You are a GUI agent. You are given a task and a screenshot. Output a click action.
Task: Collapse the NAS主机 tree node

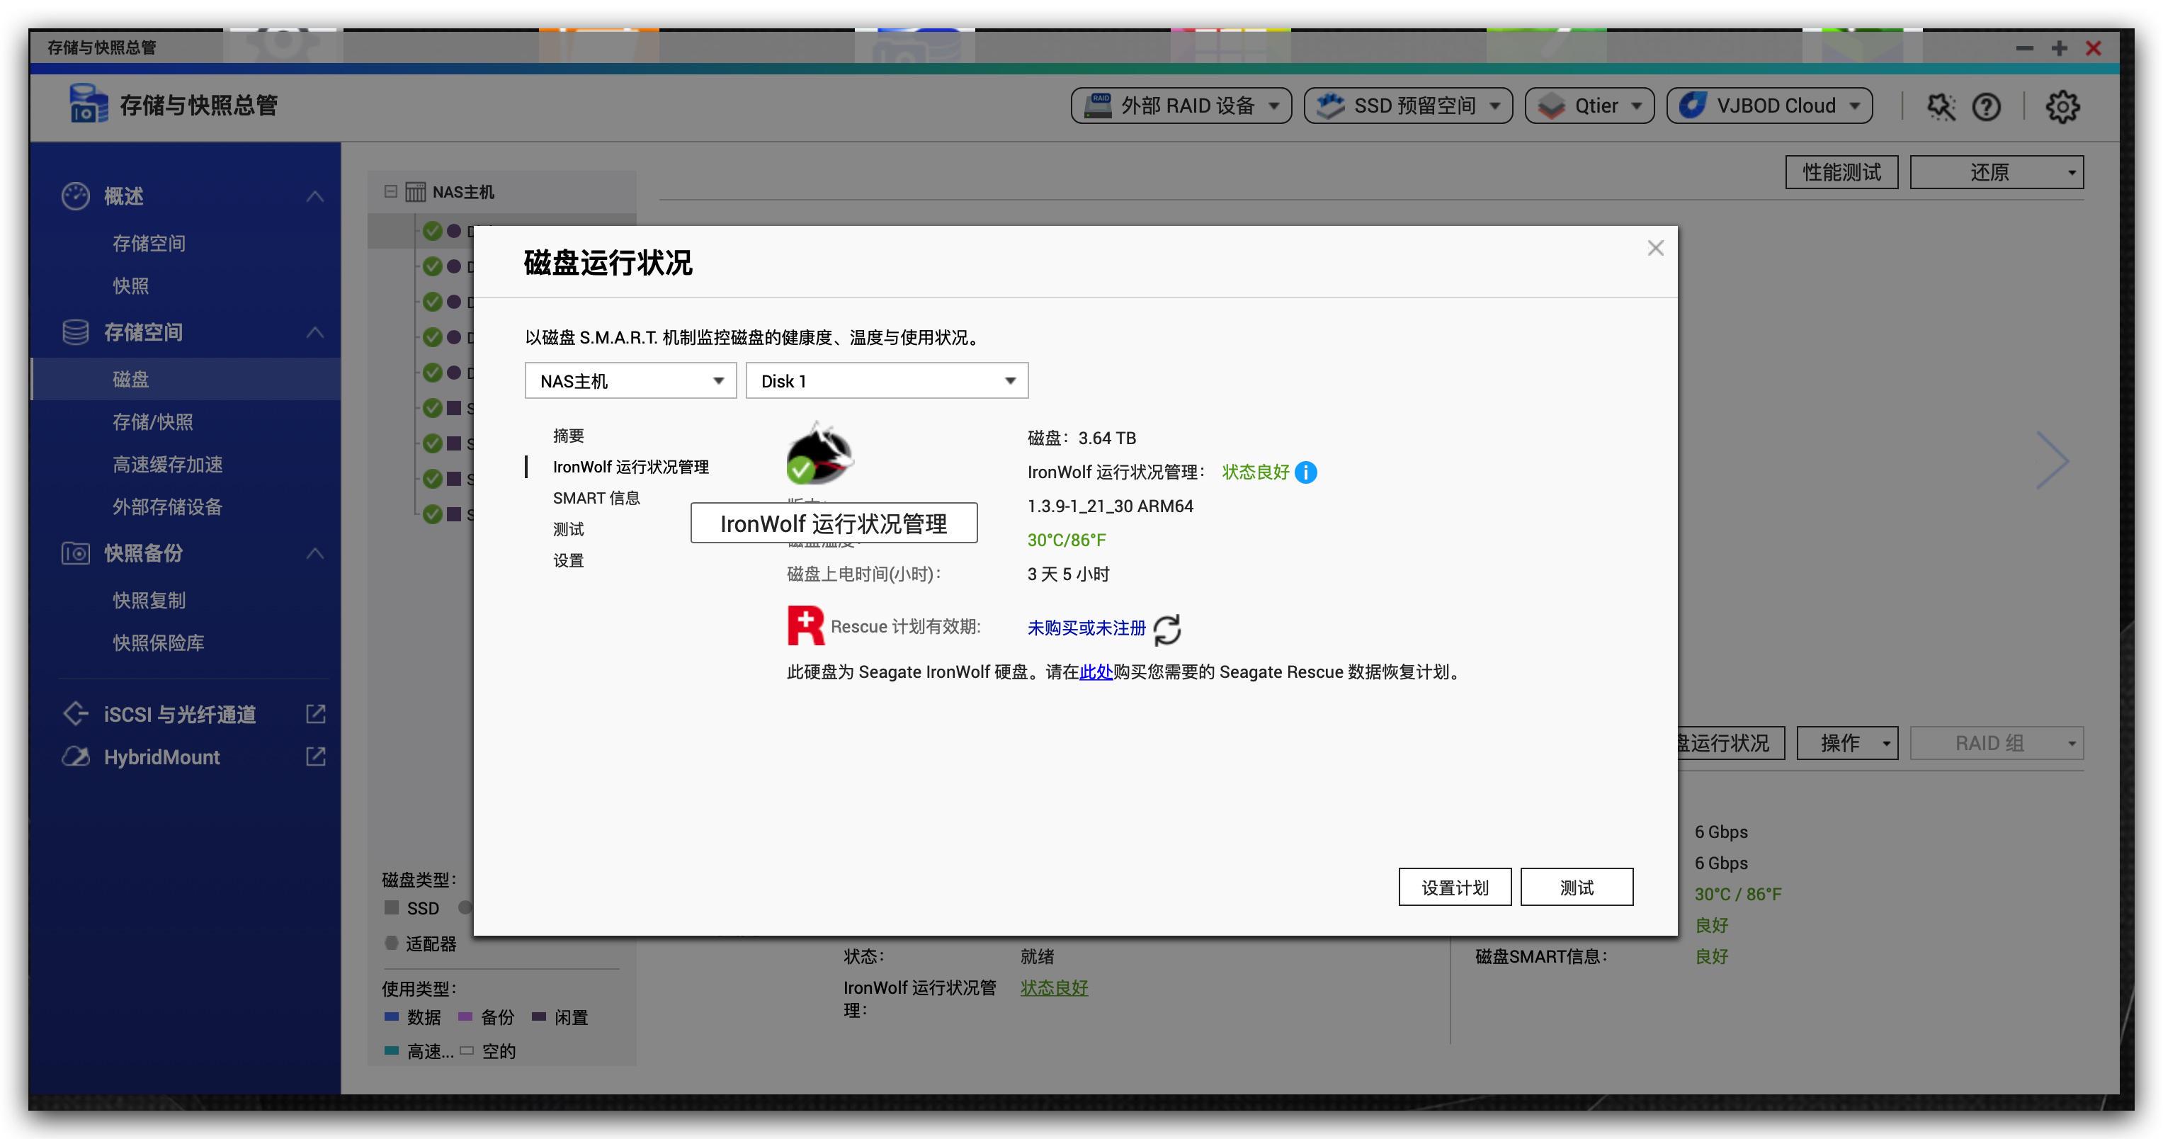(390, 191)
